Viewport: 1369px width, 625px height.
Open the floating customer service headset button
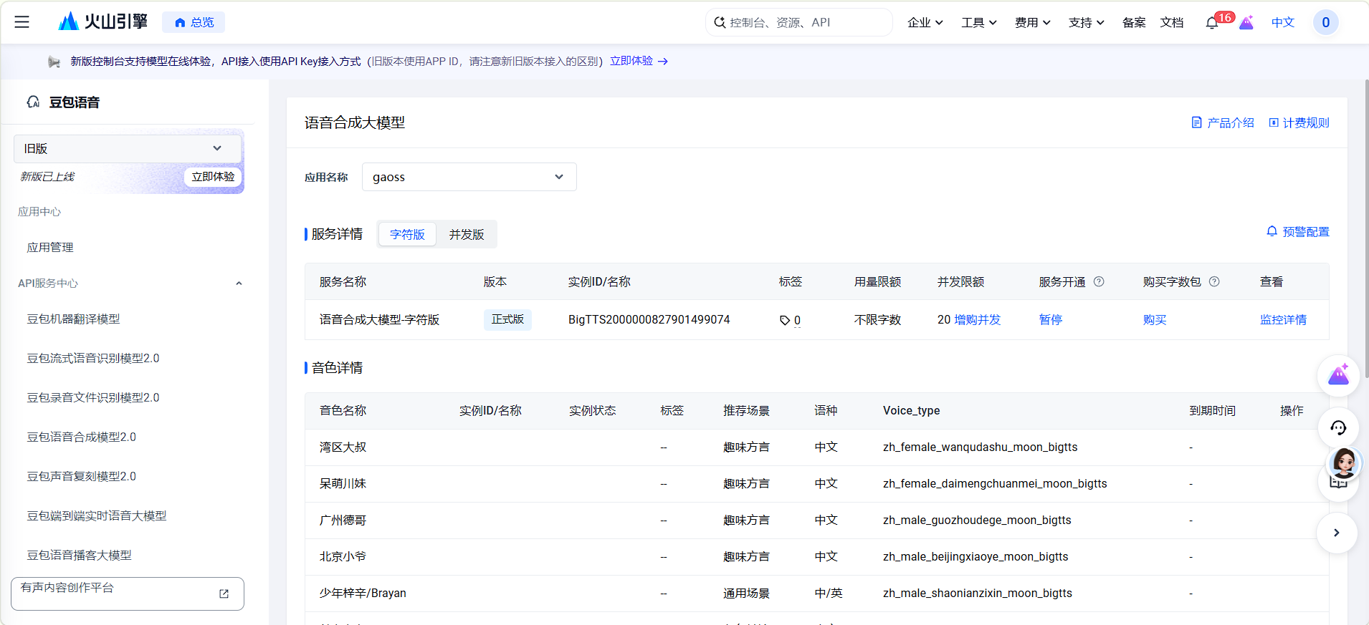click(x=1338, y=427)
